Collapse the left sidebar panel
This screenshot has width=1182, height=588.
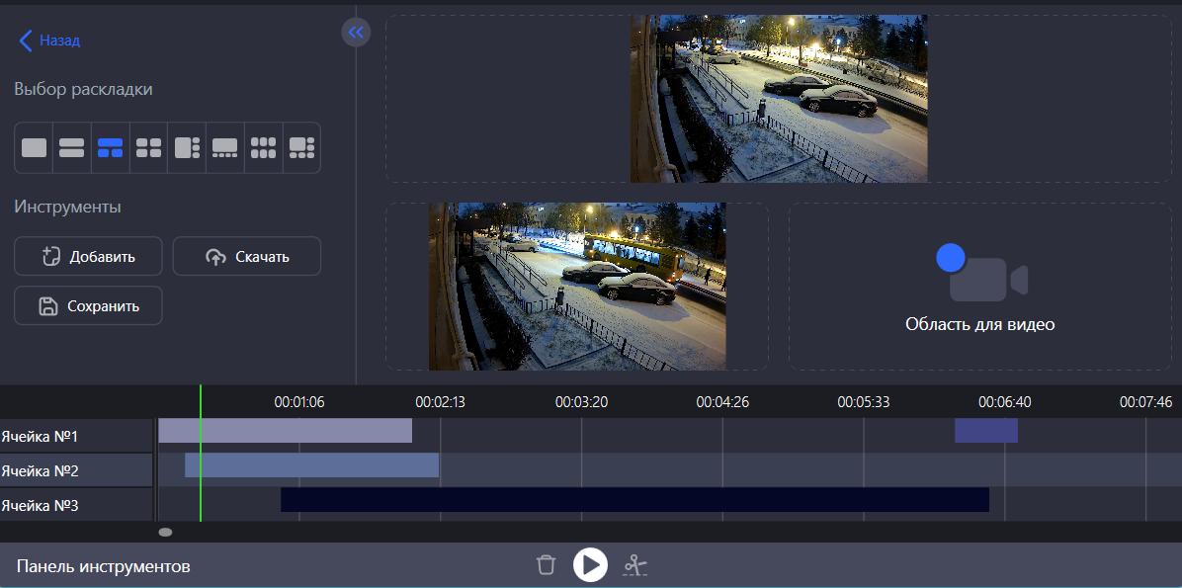(x=356, y=33)
